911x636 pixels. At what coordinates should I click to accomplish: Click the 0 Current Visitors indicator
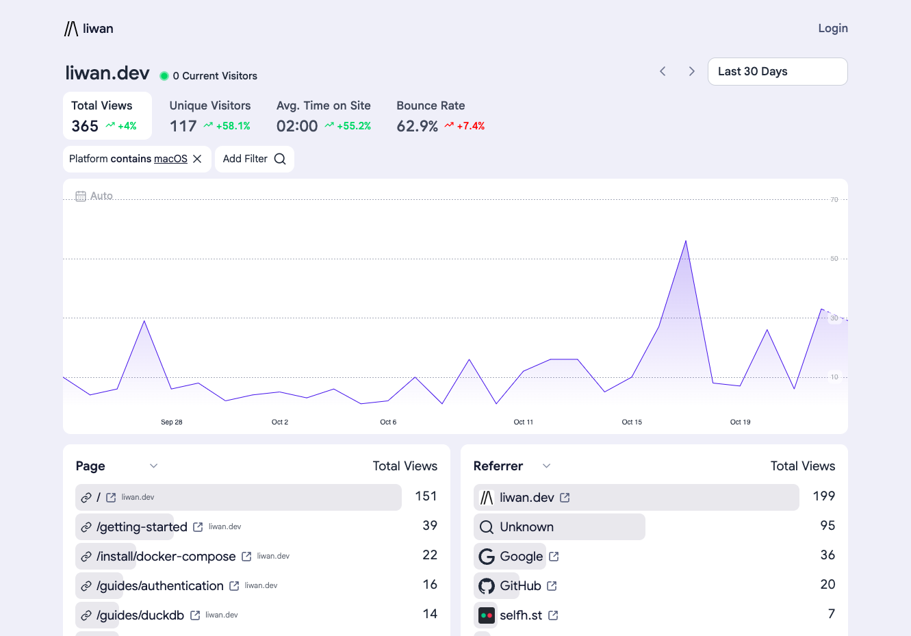(x=209, y=76)
